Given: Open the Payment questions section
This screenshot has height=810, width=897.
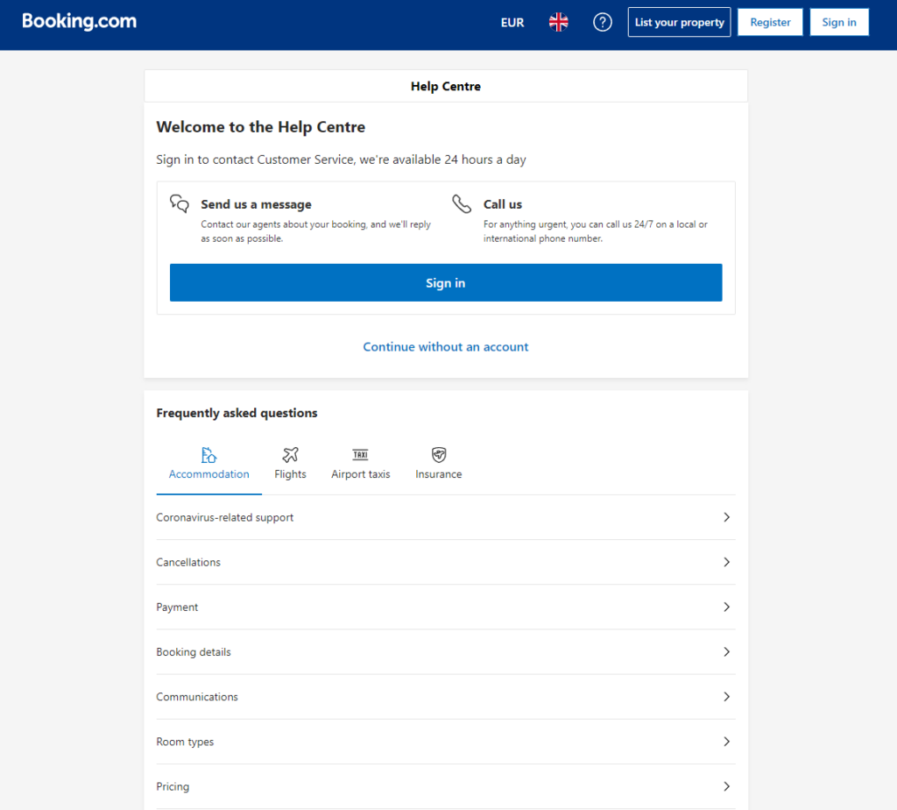Looking at the screenshot, I should click(x=445, y=607).
